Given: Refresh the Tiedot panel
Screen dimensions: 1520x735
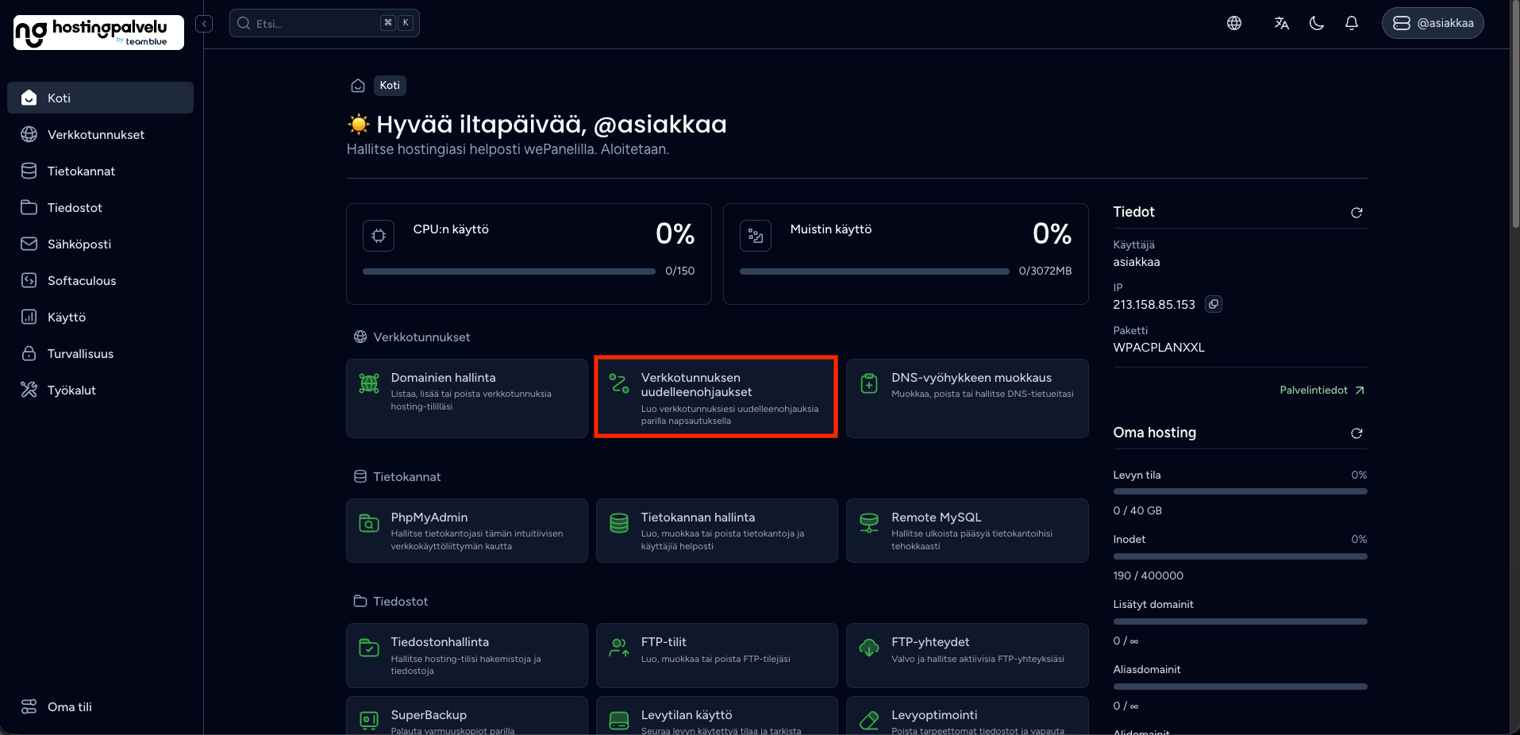Looking at the screenshot, I should 1356,213.
